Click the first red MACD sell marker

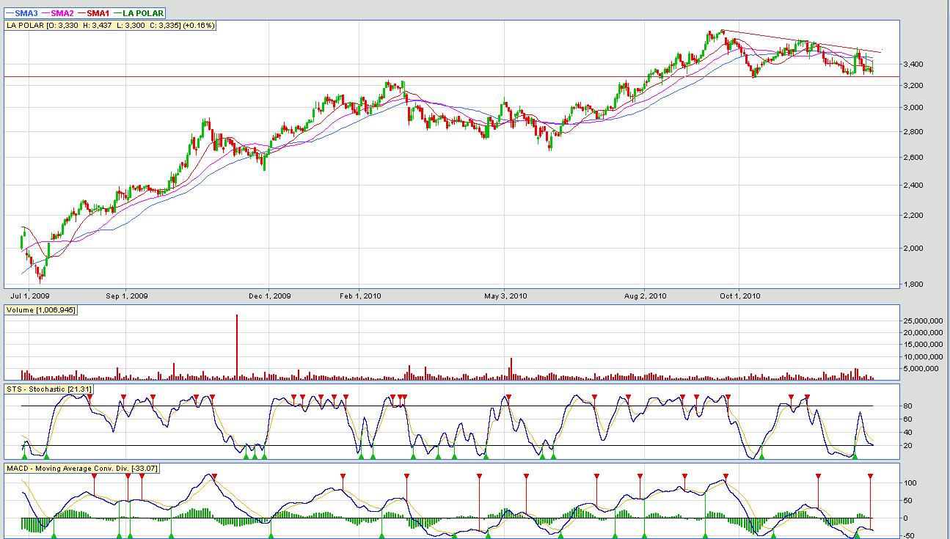pos(94,477)
